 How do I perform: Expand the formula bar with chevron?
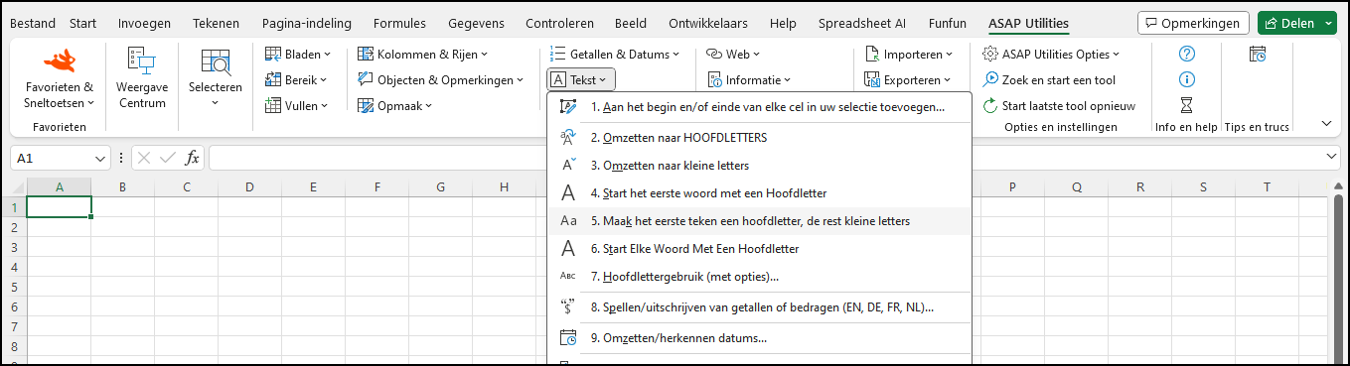(1332, 158)
